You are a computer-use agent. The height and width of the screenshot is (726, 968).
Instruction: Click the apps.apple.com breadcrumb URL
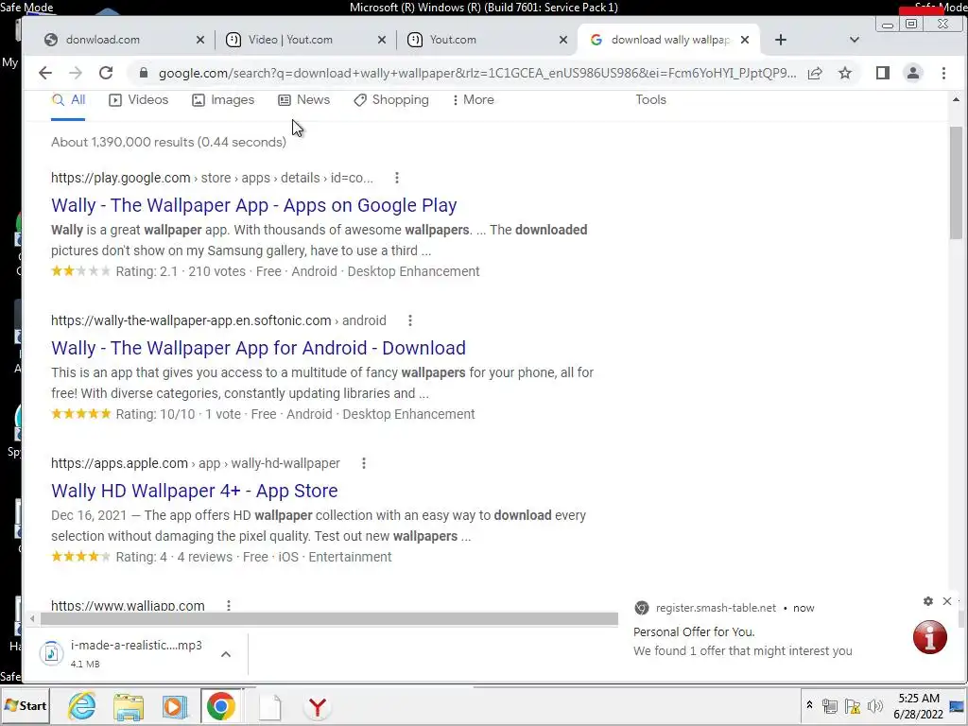195,463
